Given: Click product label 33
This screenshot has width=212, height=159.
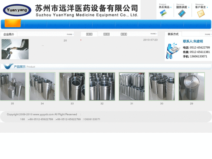Looking at the screenshot, I should click(x=72, y=104).
